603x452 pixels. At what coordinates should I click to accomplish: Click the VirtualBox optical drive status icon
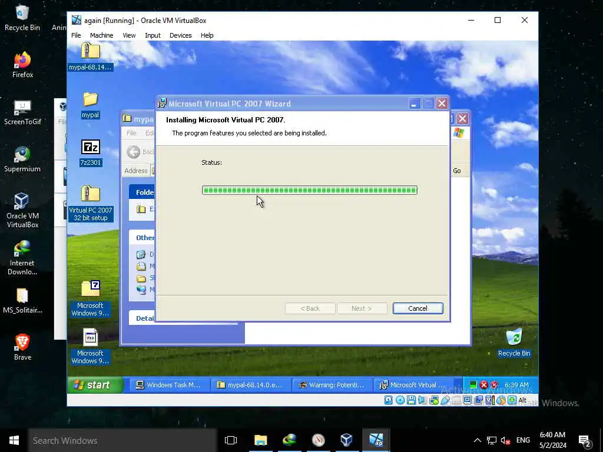(x=400, y=400)
